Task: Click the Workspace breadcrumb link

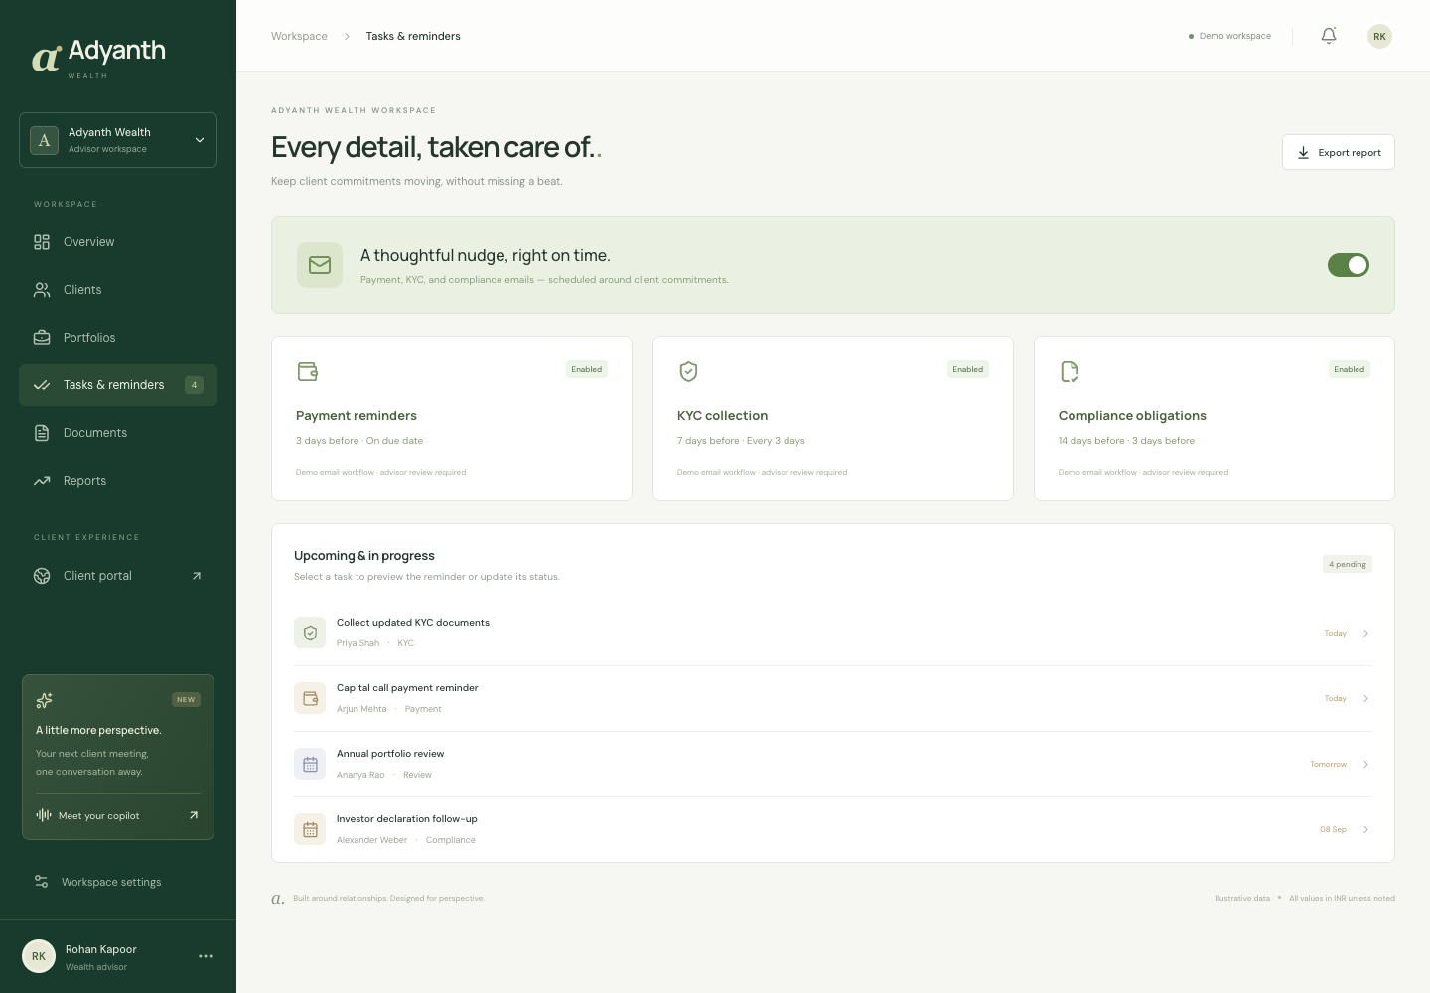Action: tap(299, 36)
